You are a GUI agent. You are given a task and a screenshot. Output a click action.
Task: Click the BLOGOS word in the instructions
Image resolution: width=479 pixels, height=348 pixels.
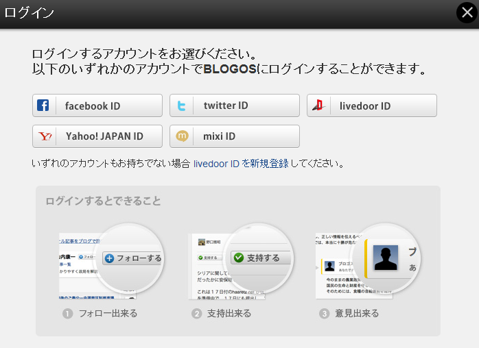click(x=230, y=69)
